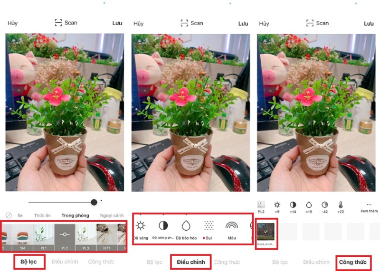Screen dimensions: 380x271
Task: Tap active Công thức tab on right screen
Action: pos(353,262)
